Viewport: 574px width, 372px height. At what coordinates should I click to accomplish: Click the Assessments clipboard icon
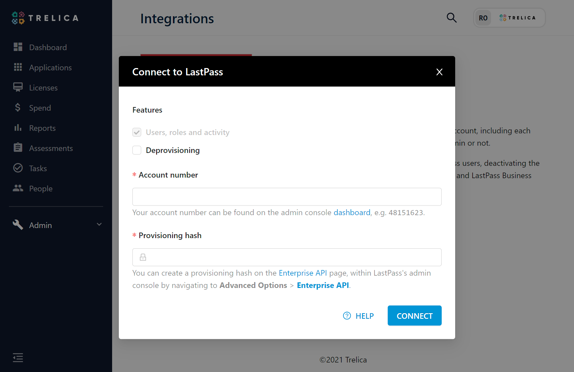point(18,148)
